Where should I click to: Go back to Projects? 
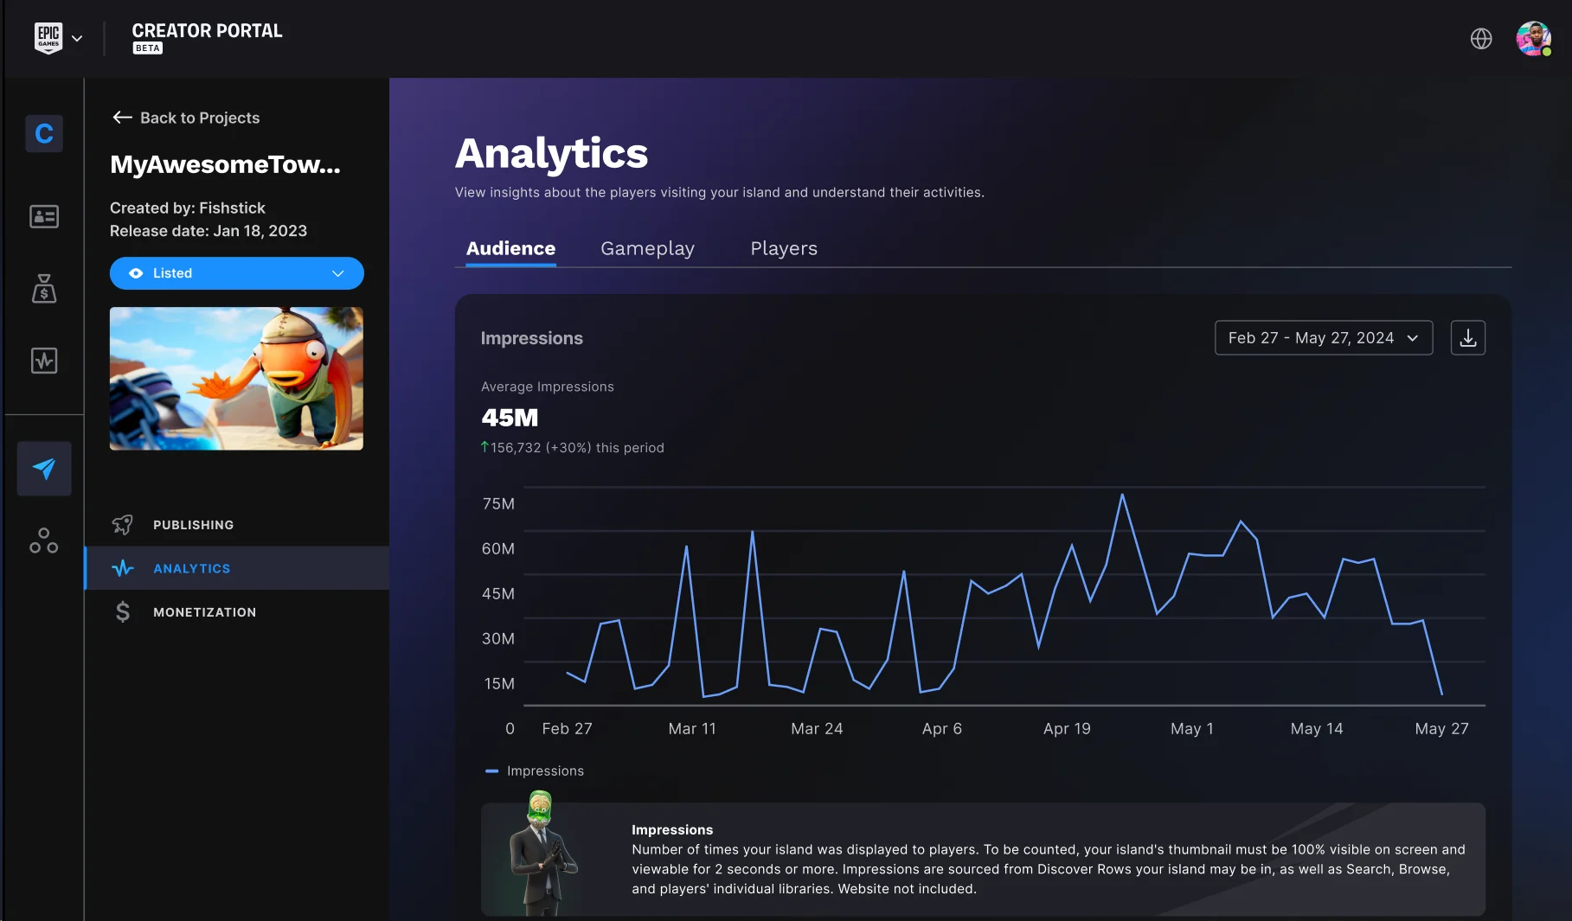pos(186,118)
